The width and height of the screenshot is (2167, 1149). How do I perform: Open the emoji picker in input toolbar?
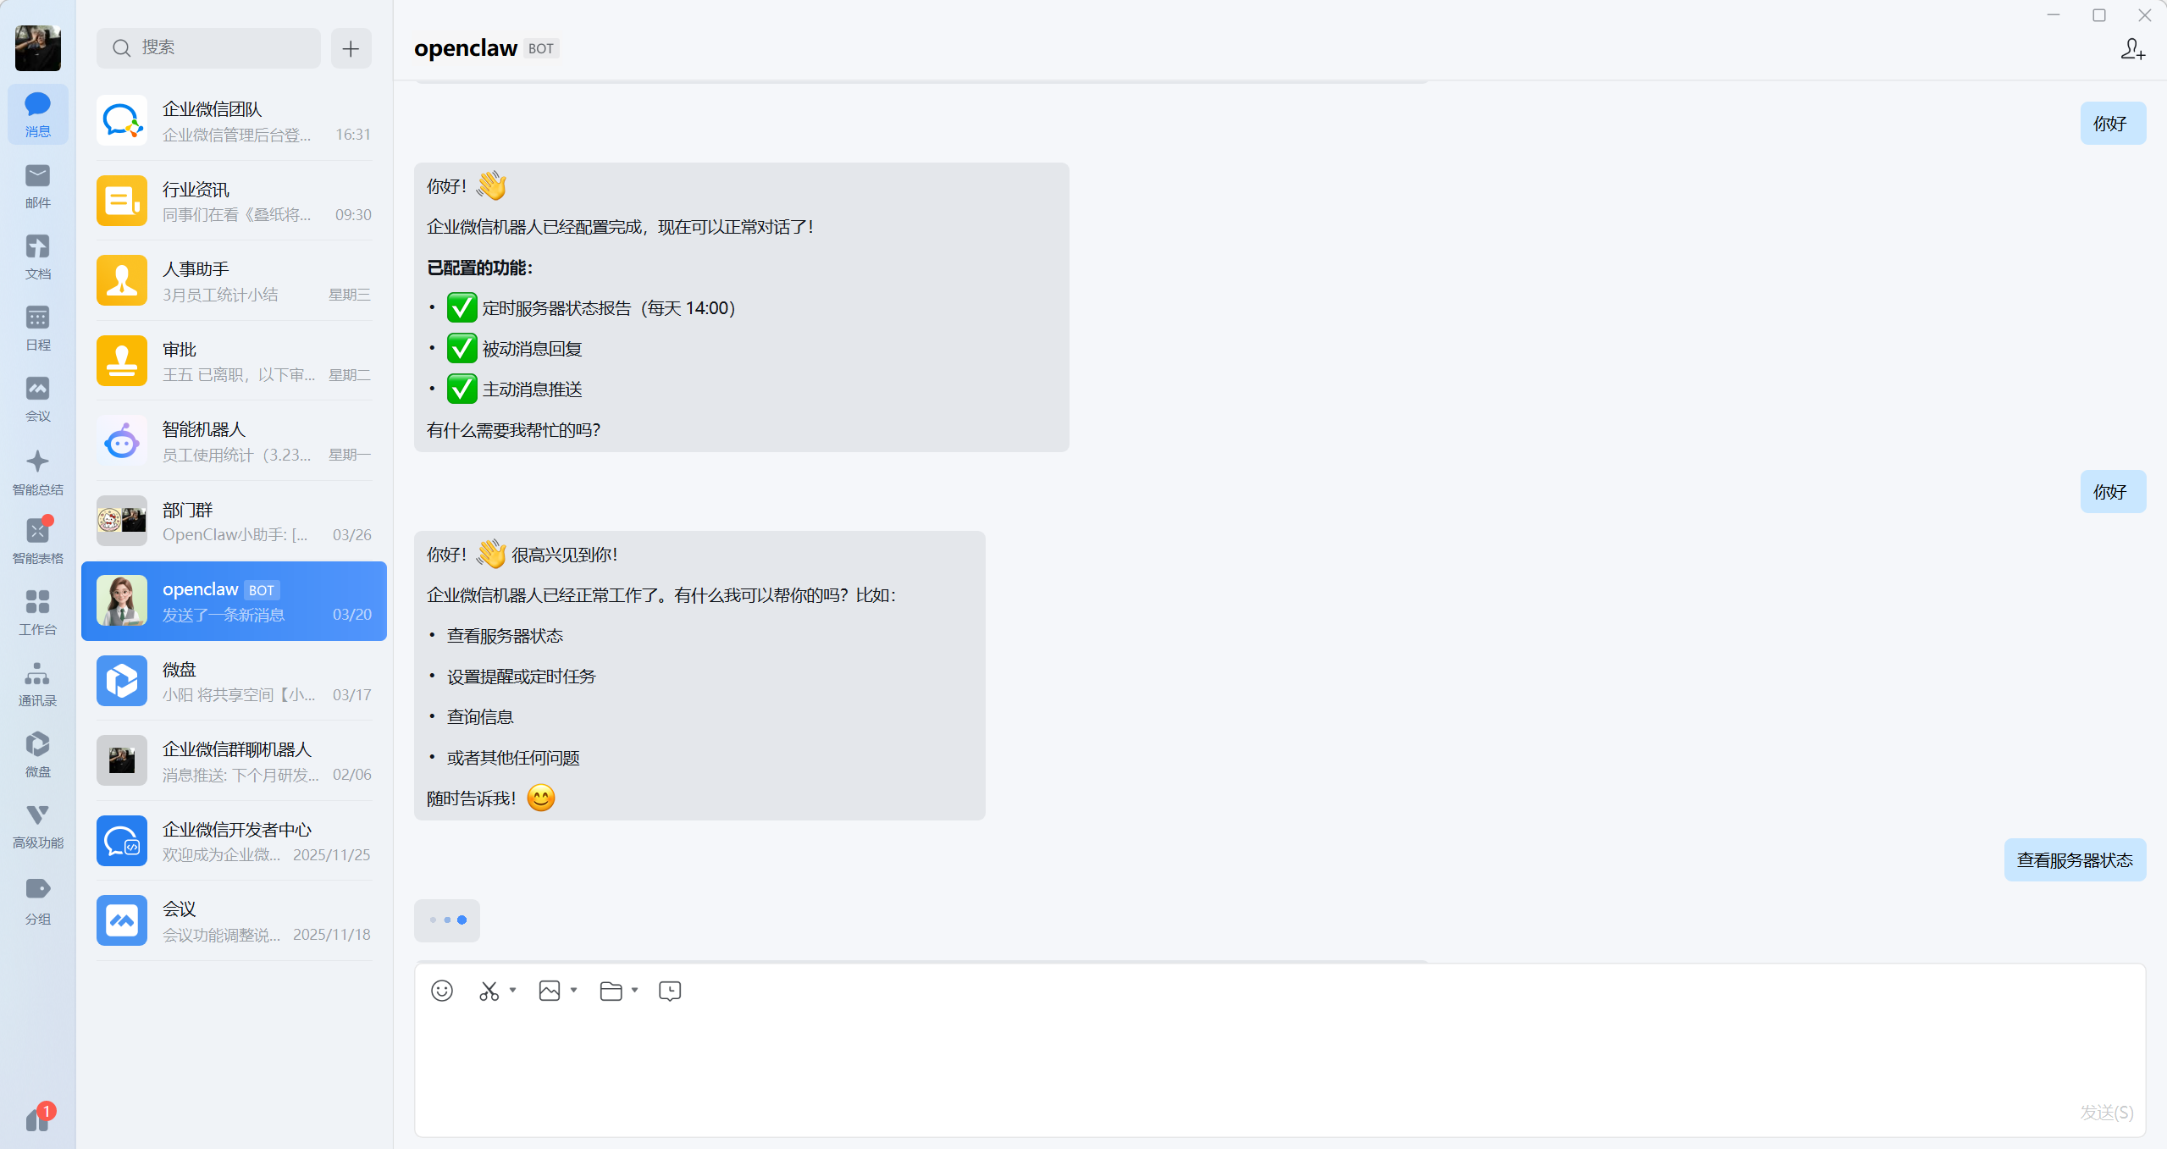442,991
